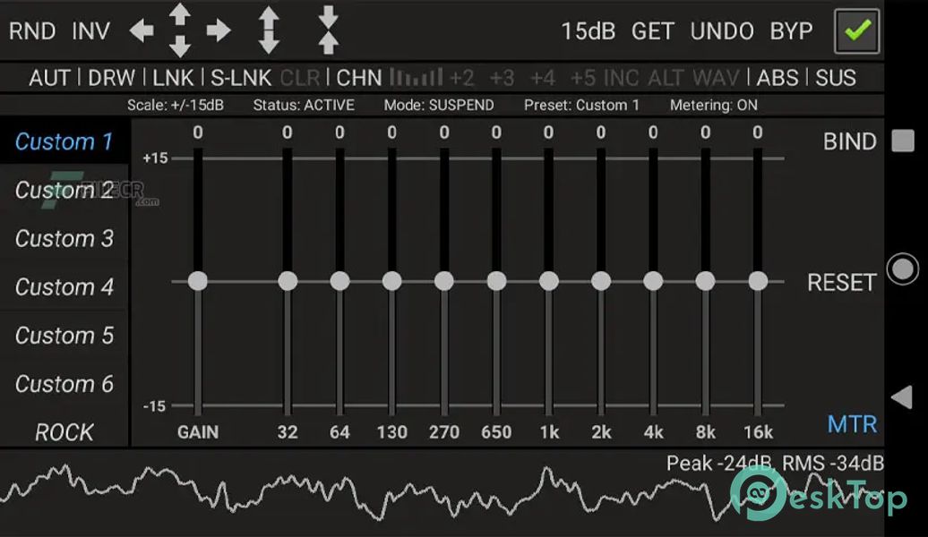928x537 pixels.
Task: Click the INC option
Action: click(621, 78)
